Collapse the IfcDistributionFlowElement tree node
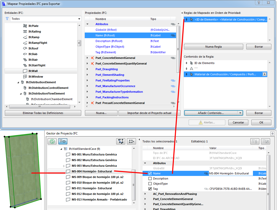The width and height of the screenshot is (277, 210). click(21, 94)
